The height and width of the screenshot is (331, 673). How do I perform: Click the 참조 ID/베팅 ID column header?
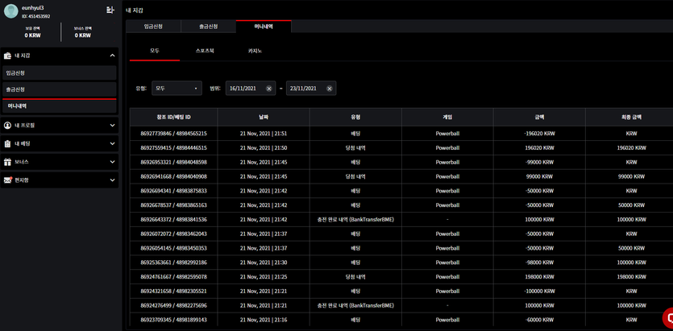(x=174, y=117)
